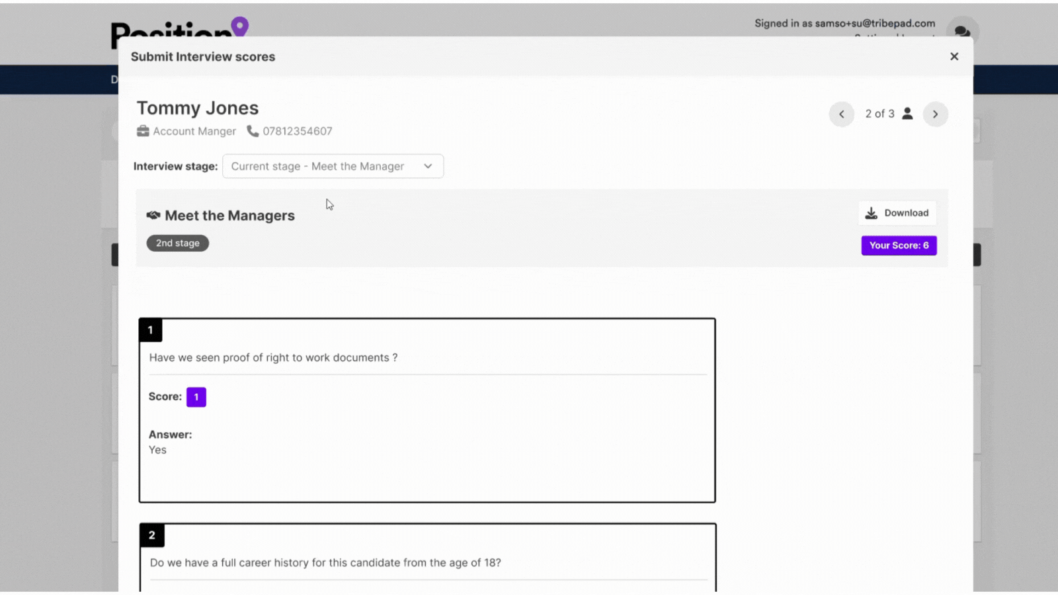Select the Yes answer under question one

tap(157, 450)
